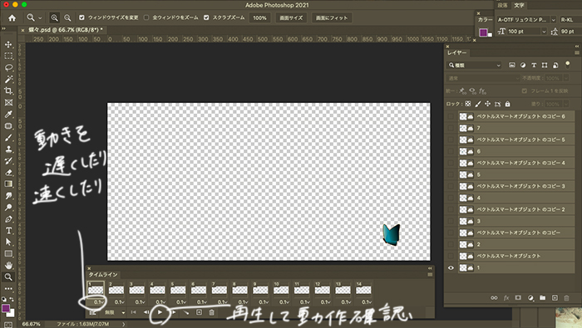This screenshot has height=328, width=582.
Task: Select the Pen tool
Action: click(8, 219)
